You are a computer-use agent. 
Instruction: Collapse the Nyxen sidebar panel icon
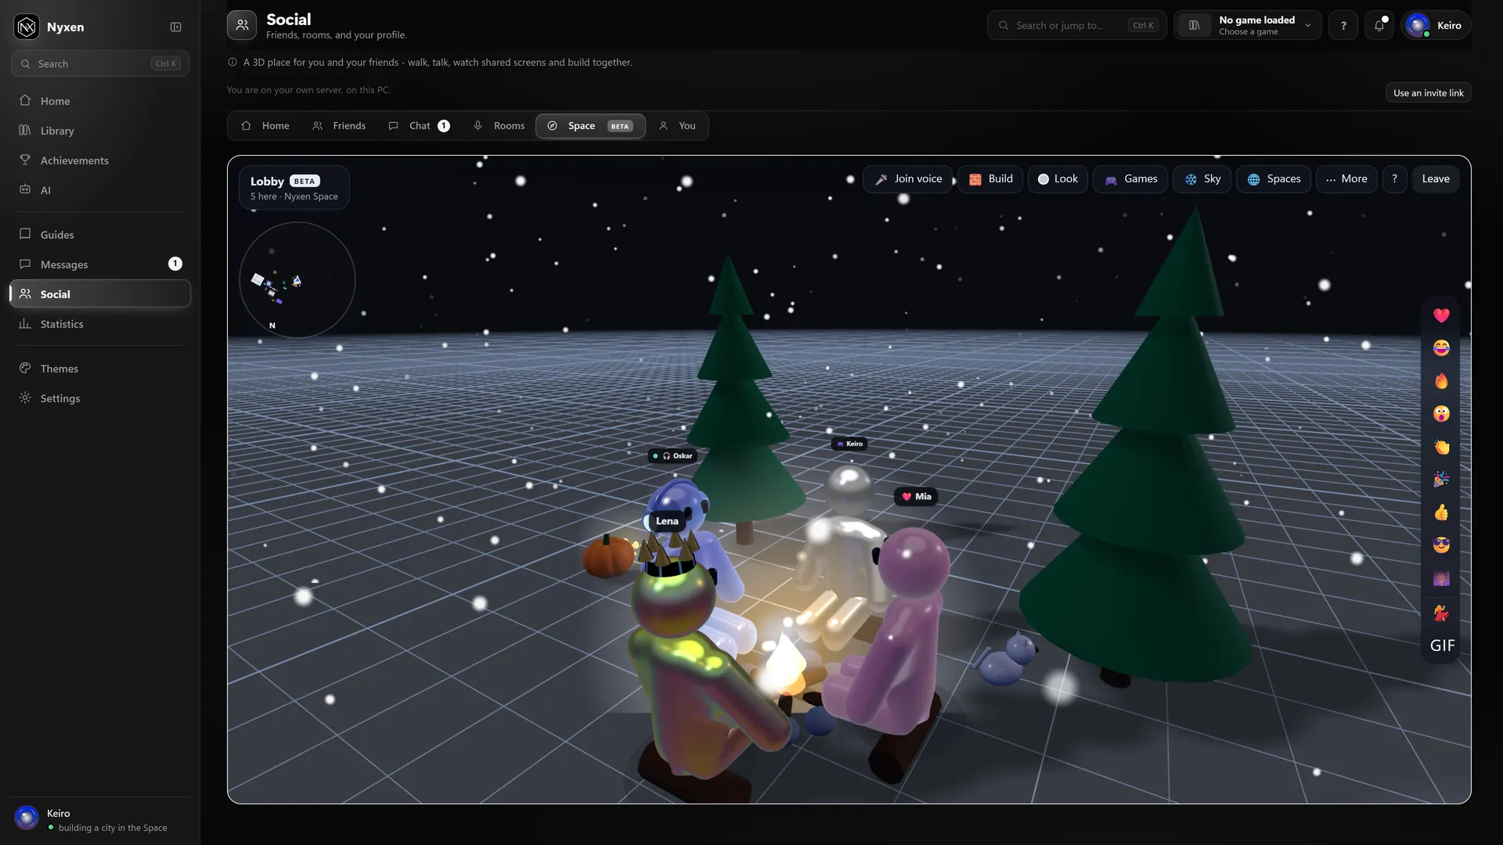[175, 27]
